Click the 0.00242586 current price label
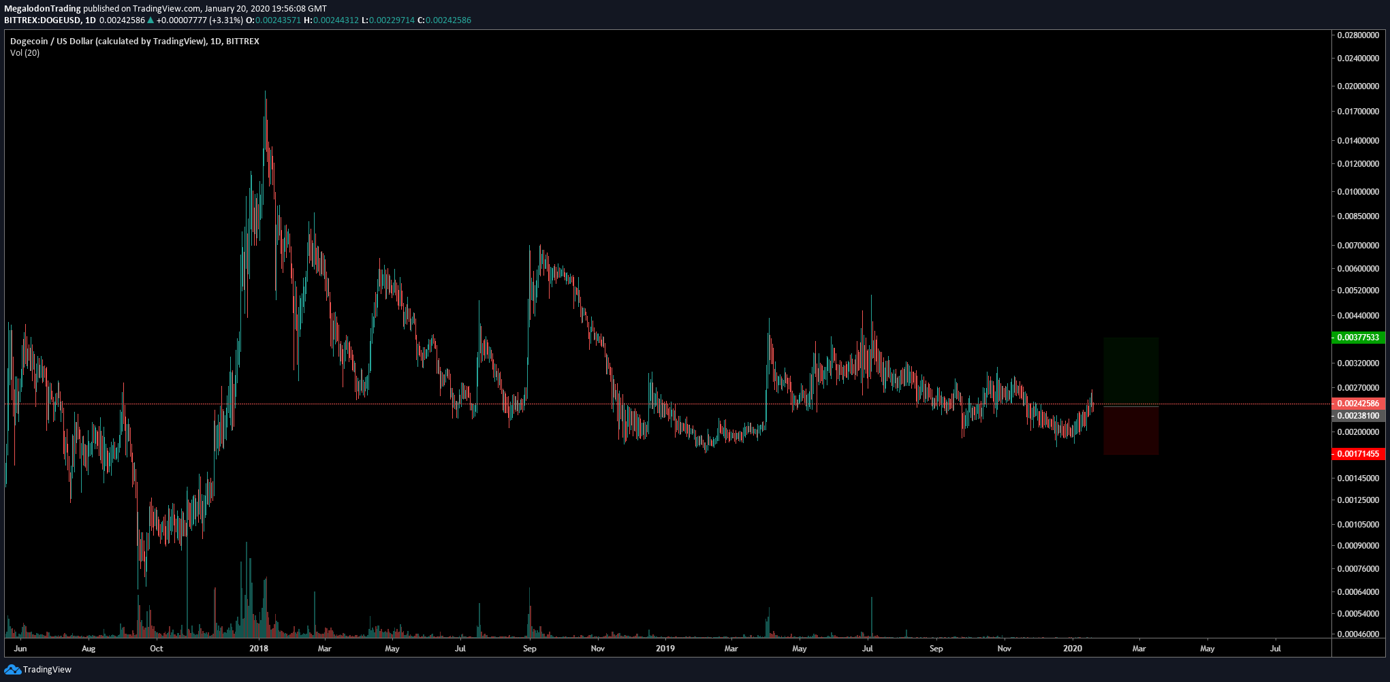The image size is (1390, 682). coord(1357,404)
